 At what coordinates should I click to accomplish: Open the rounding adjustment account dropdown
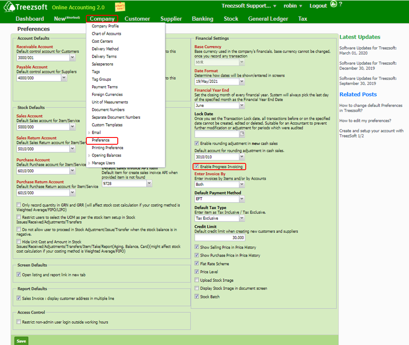(242, 157)
